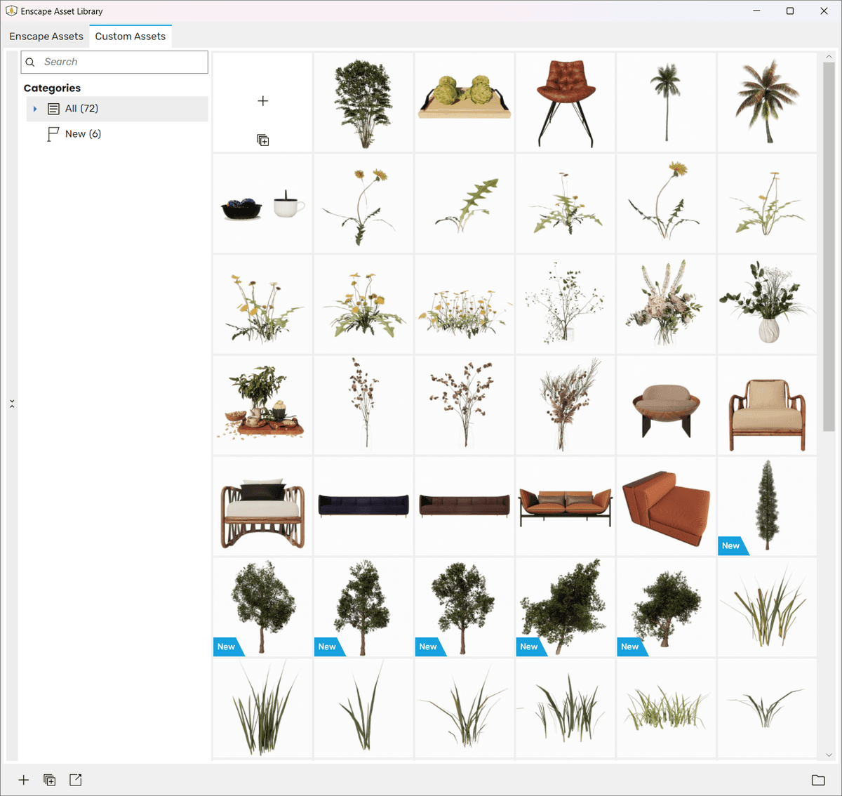Pick the white vase bouquet asset

[x=768, y=304]
